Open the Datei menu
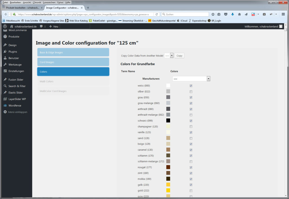289x199 pixels. (5, 2)
